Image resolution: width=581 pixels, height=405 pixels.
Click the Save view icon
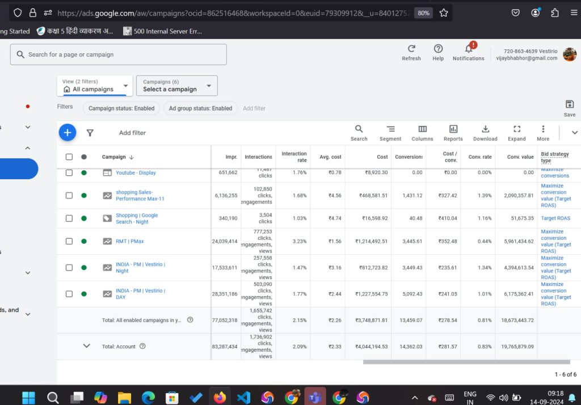pyautogui.click(x=570, y=104)
